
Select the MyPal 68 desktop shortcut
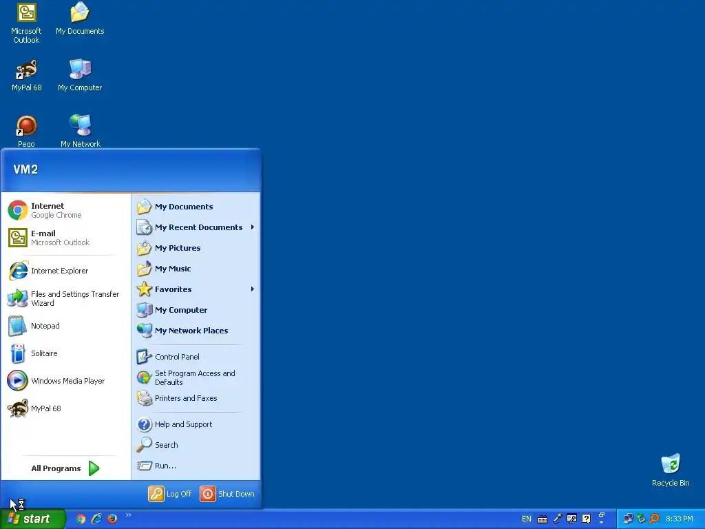(27, 75)
